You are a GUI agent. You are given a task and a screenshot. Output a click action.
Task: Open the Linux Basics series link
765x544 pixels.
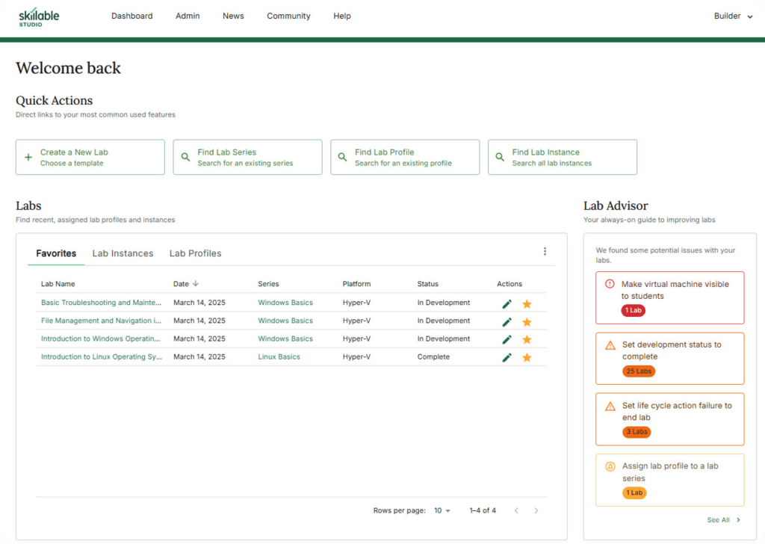click(279, 357)
